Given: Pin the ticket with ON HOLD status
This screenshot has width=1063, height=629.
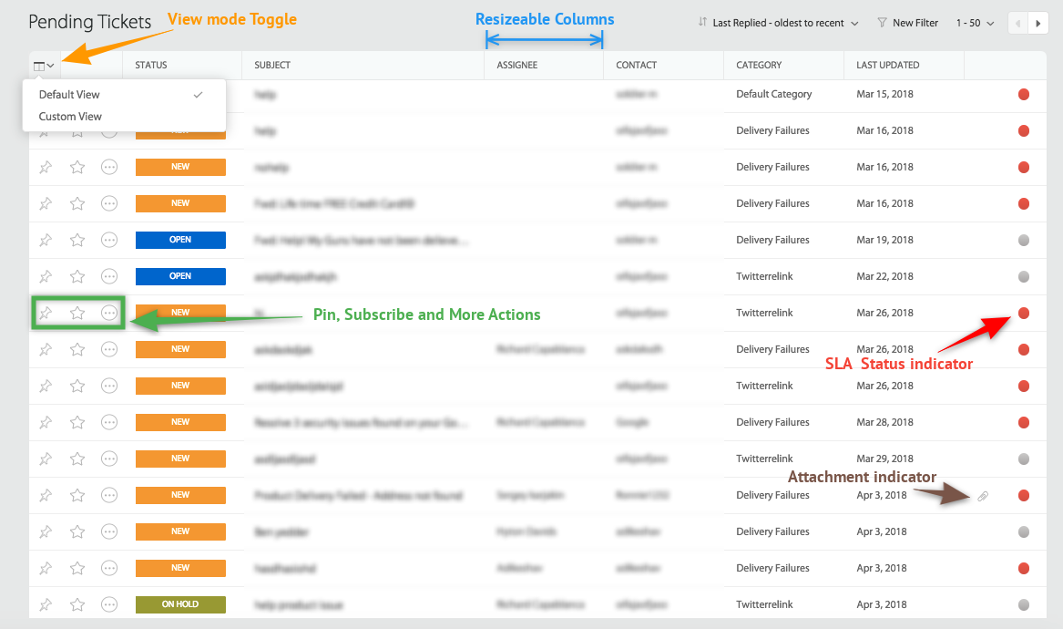Looking at the screenshot, I should click(45, 604).
